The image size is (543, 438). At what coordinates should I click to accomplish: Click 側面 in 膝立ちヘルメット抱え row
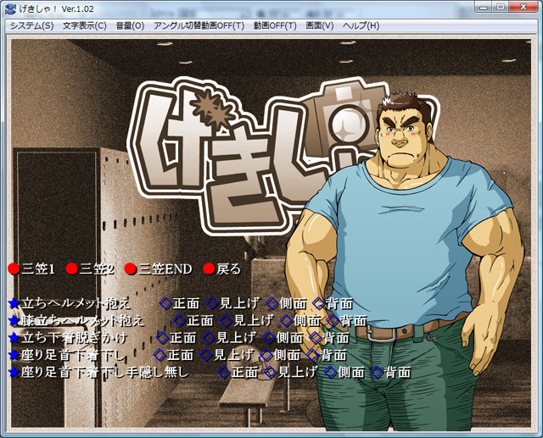(x=300, y=320)
